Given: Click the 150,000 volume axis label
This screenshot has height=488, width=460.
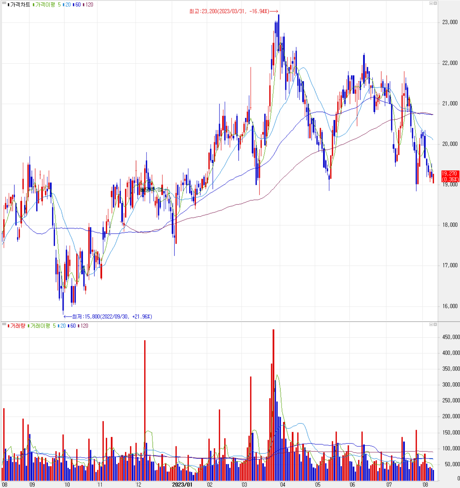Looking at the screenshot, I should point(451,433).
